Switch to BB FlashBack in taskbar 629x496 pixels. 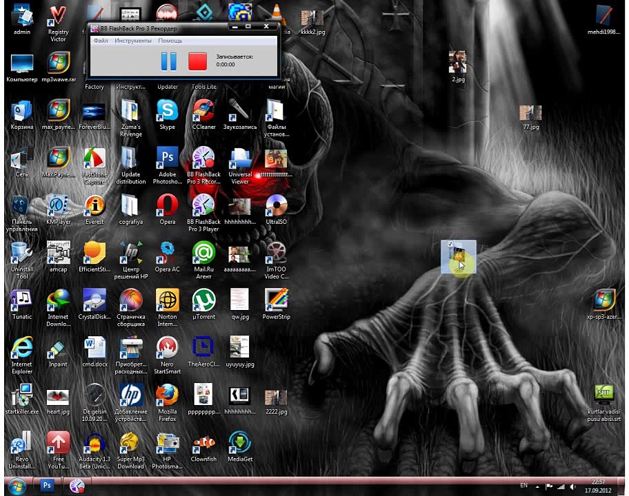coord(77,486)
